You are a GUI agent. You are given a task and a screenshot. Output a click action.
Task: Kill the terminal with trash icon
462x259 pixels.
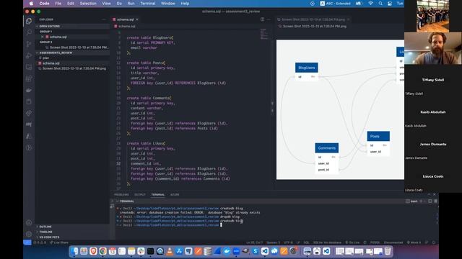[x=435, y=201]
